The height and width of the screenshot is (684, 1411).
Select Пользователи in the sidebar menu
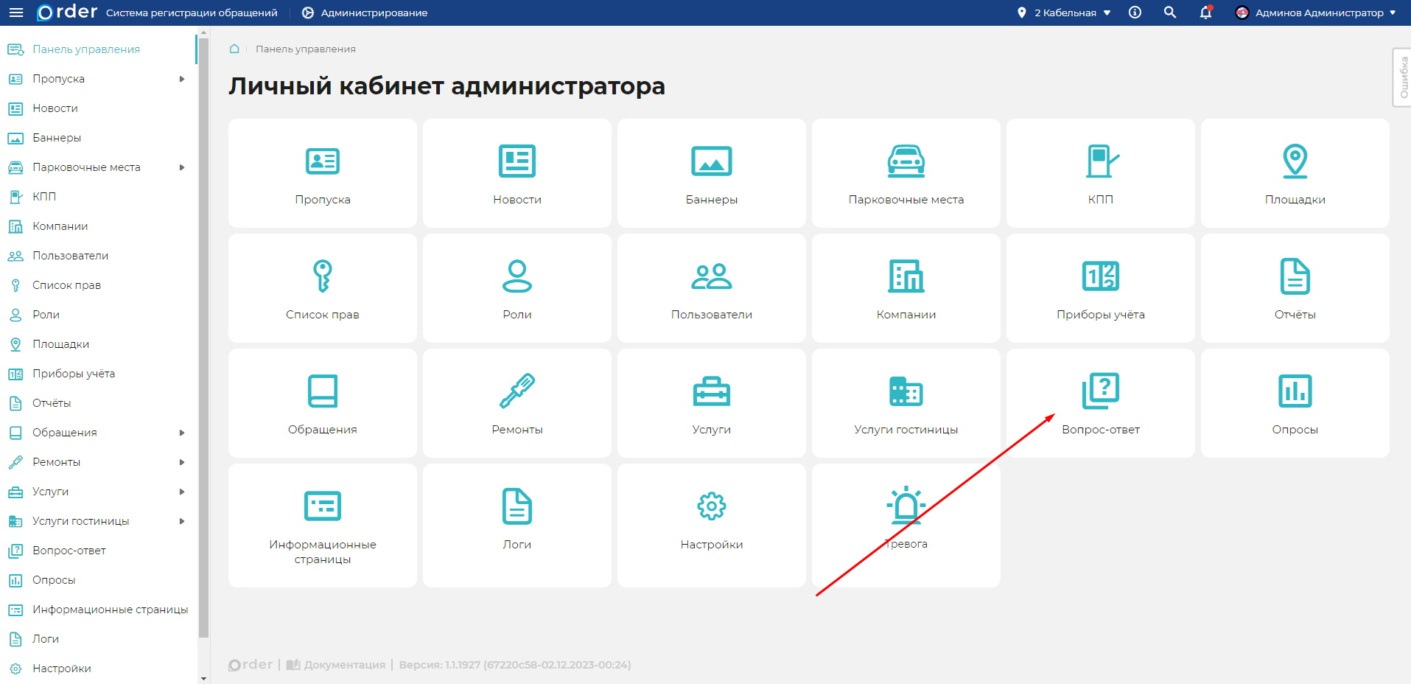[70, 256]
